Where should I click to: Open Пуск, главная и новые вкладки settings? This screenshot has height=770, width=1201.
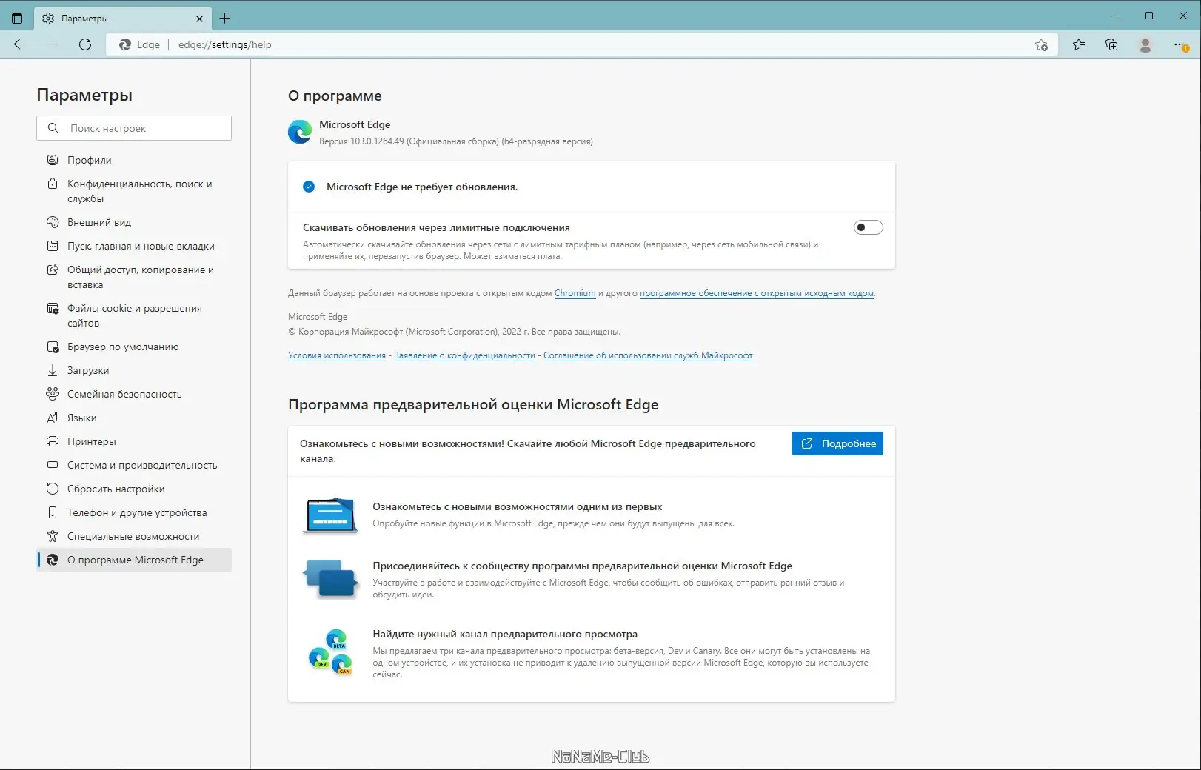click(134, 246)
